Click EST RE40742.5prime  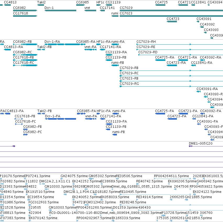[149, 181]
